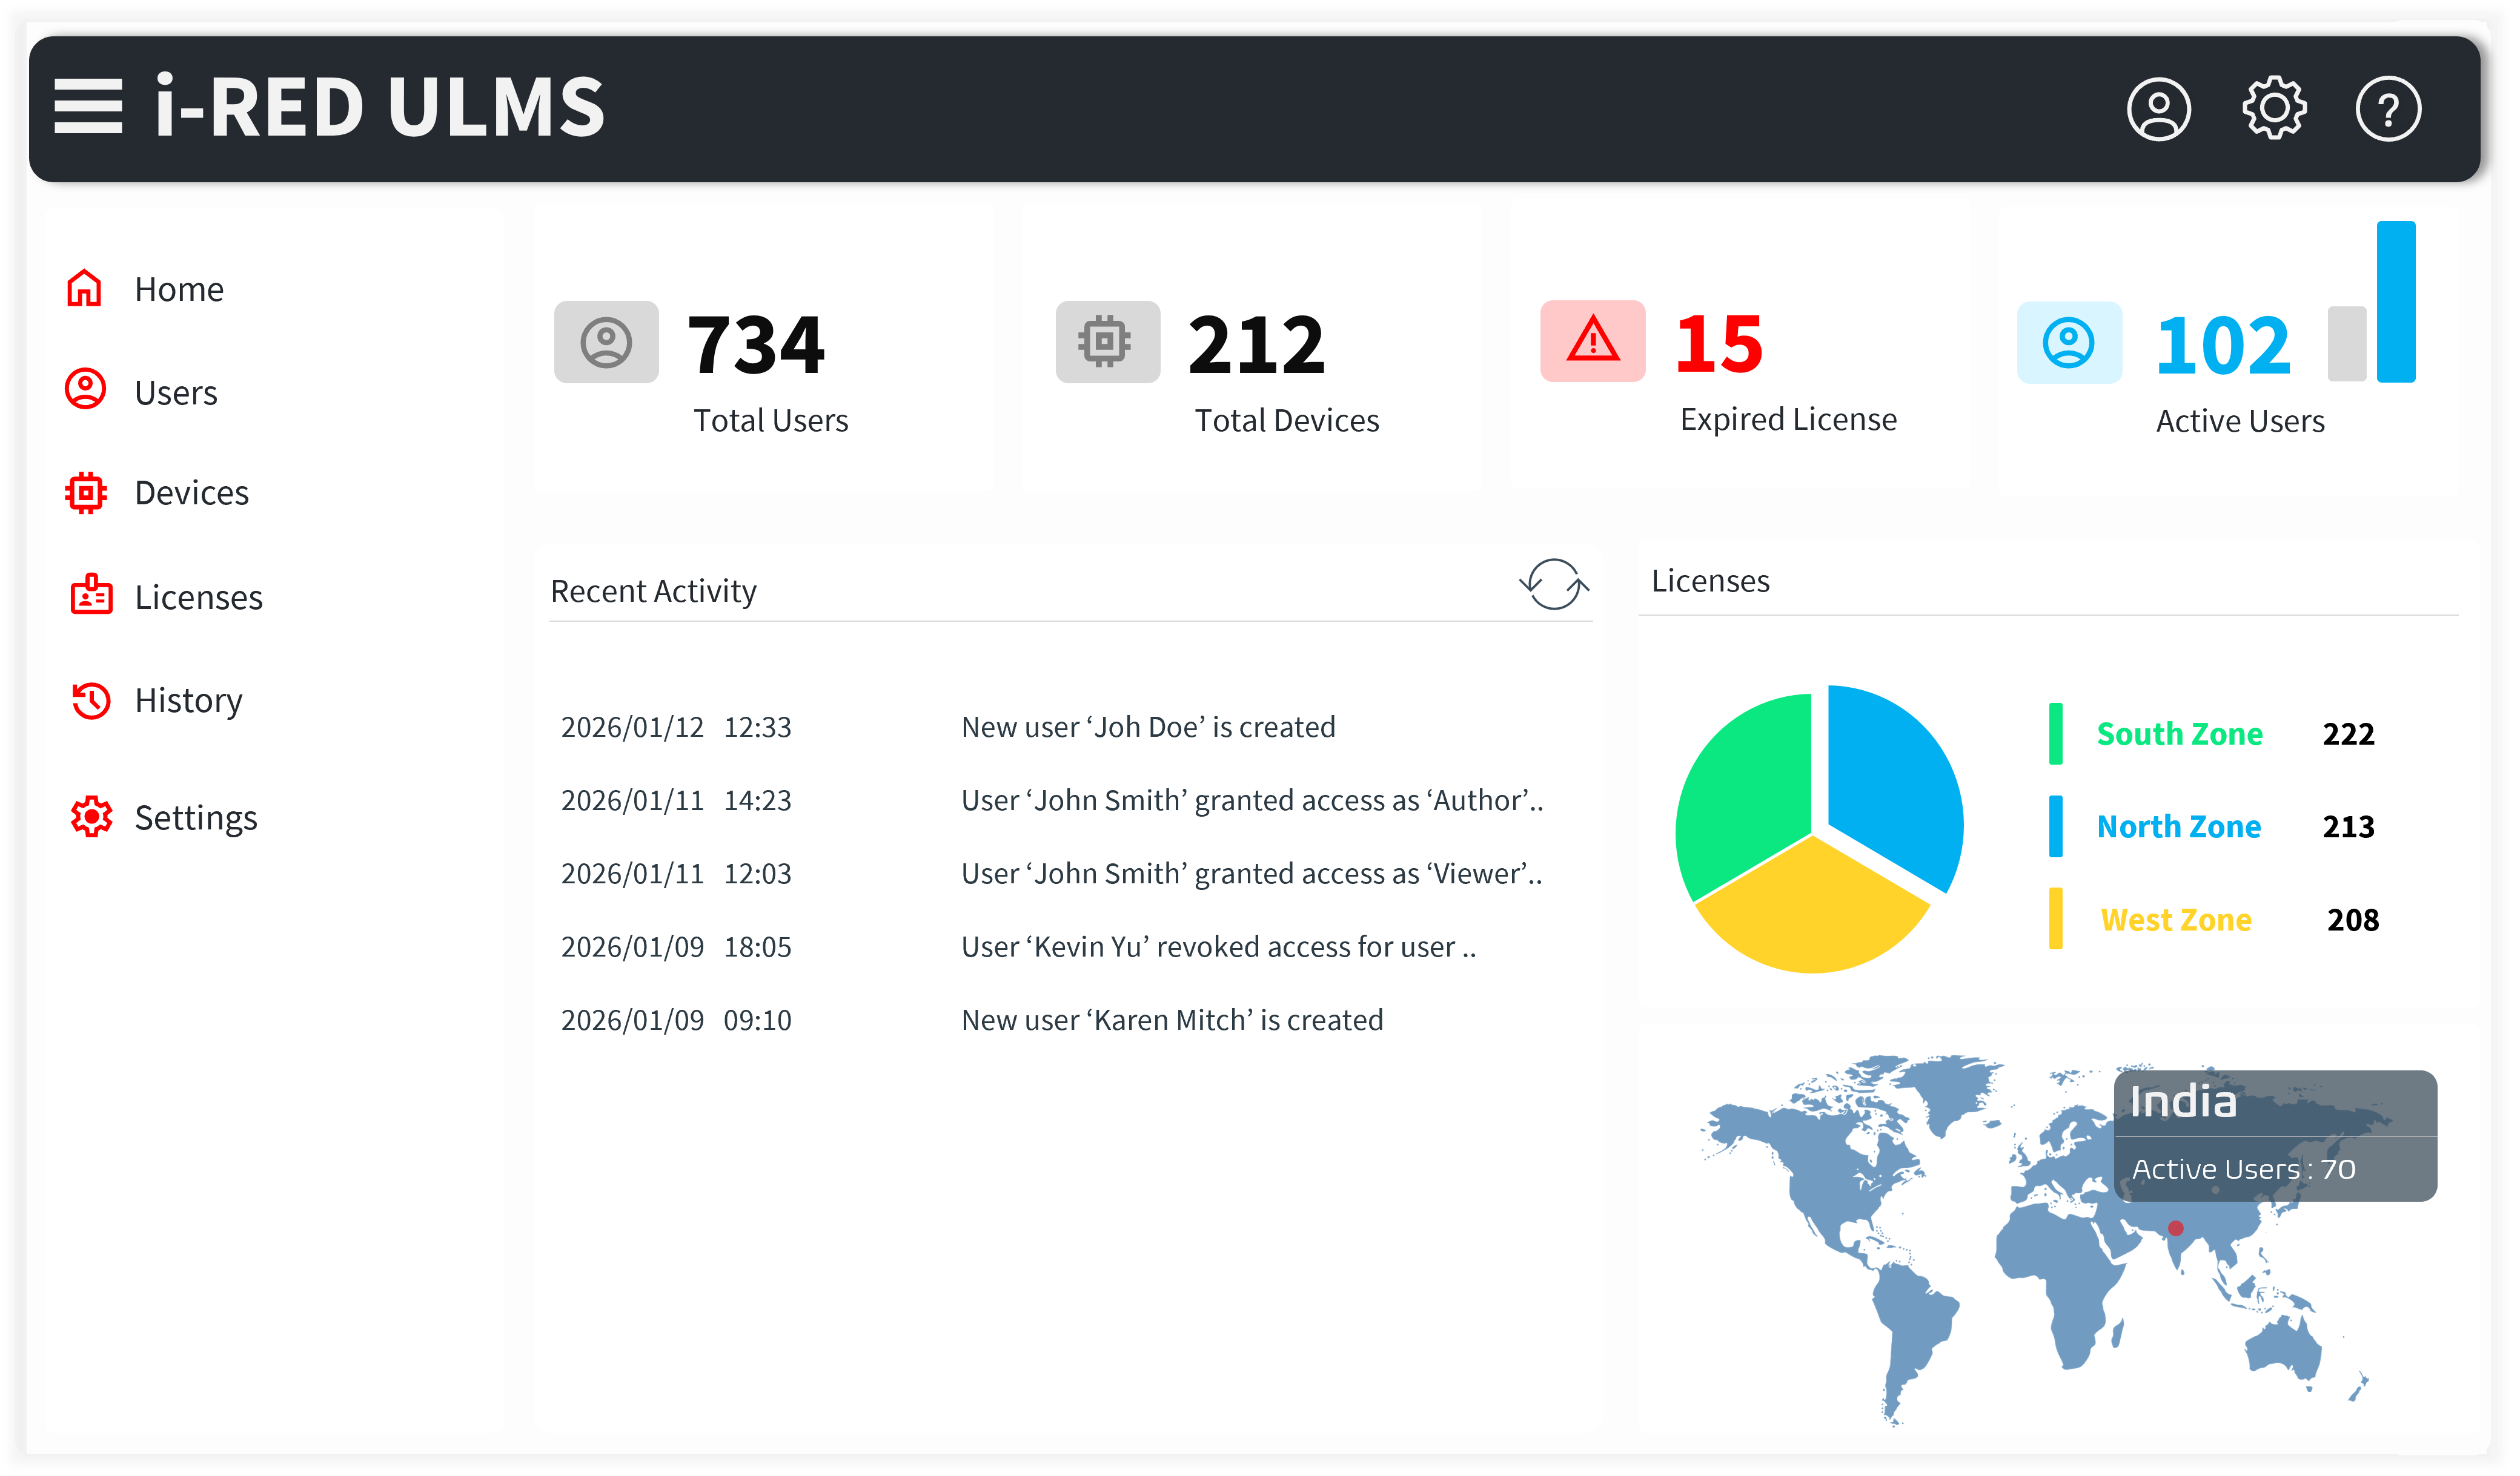Click the Total Devices chip icon
The height and width of the screenshot is (1476, 2520).
[1106, 343]
